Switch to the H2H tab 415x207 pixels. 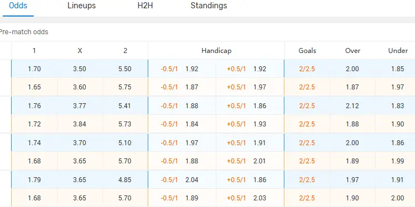click(x=145, y=6)
